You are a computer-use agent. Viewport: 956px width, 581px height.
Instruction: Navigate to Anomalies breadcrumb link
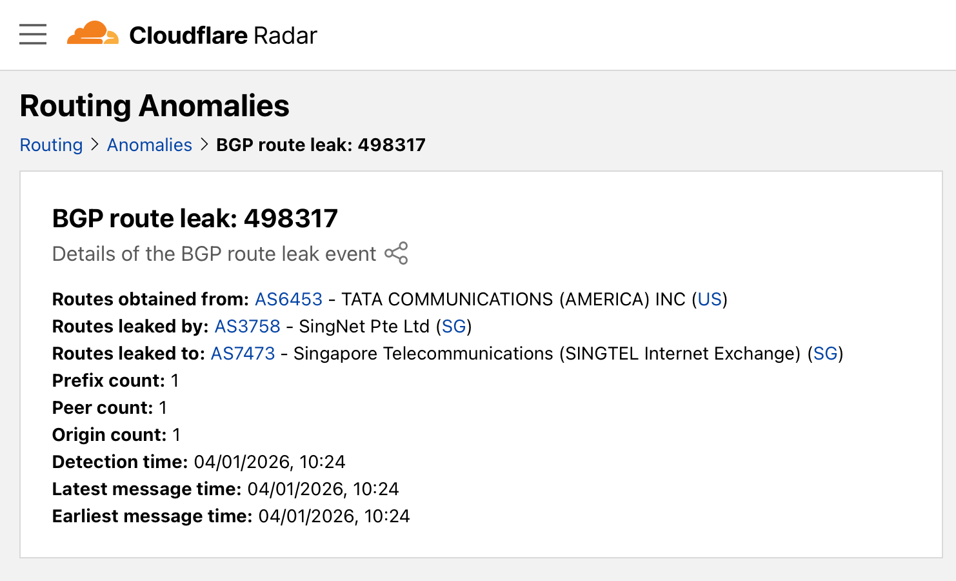150,145
